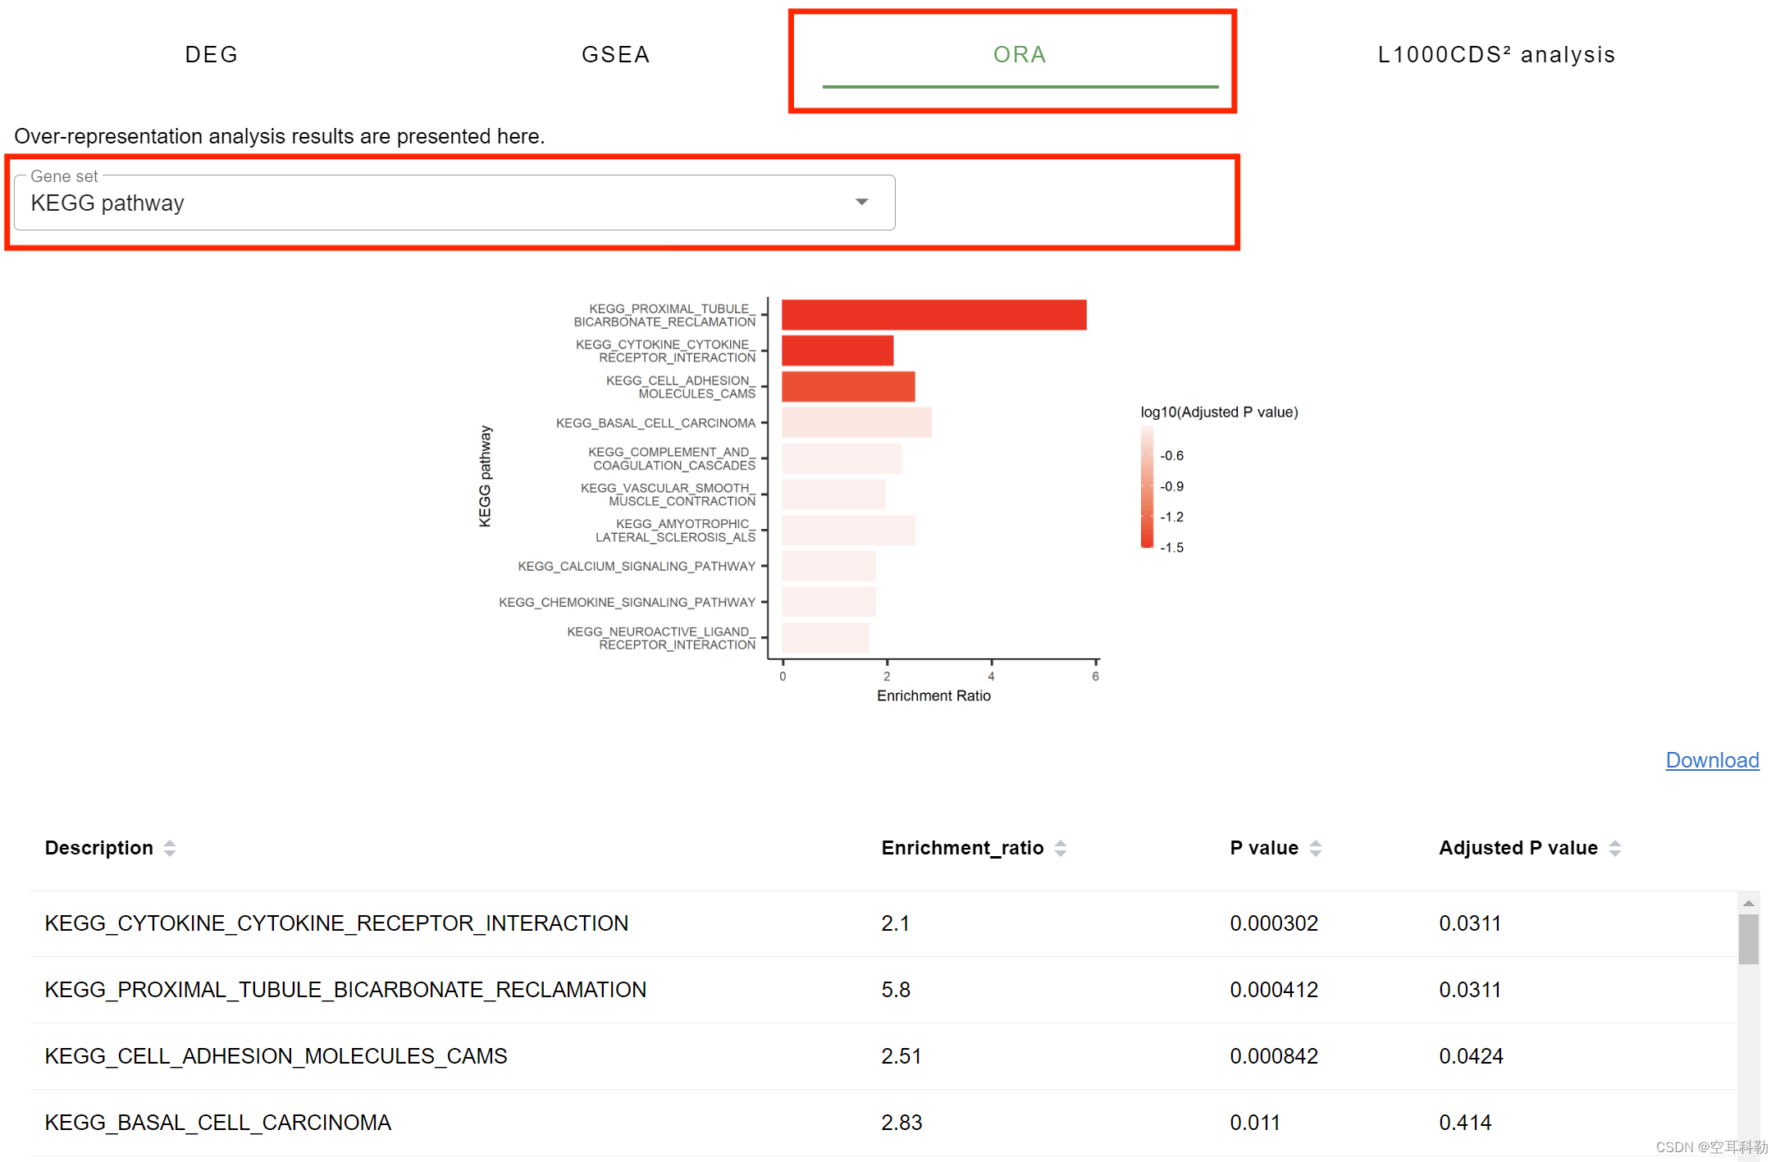Click the KEGG_BASAL_CELL_CARCINOMA bar in chart
This screenshot has width=1780, height=1162.
click(856, 422)
